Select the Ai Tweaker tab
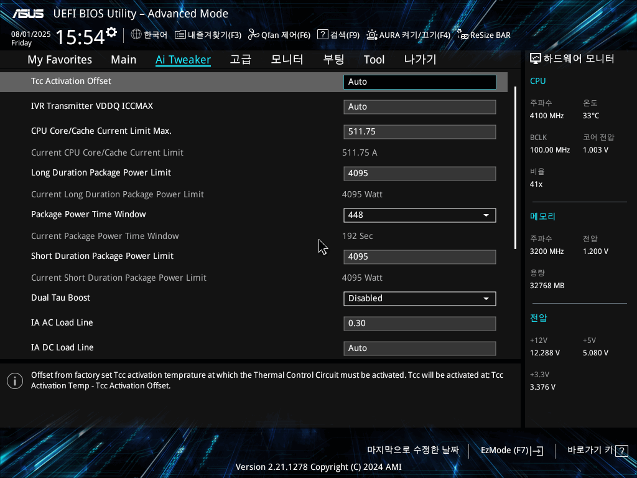 183,60
